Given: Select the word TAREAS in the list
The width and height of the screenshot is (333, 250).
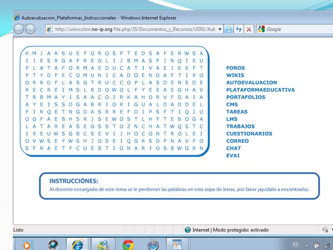Looking at the screenshot, I should pyautogui.click(x=237, y=112).
